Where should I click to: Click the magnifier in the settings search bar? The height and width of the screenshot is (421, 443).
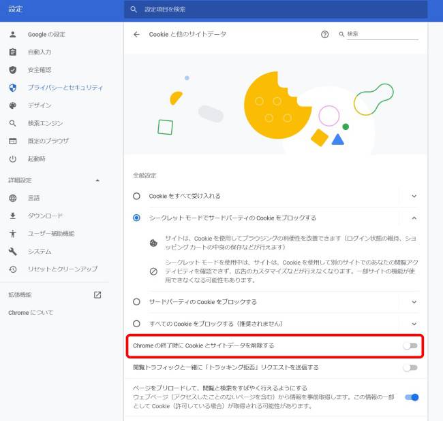point(134,10)
